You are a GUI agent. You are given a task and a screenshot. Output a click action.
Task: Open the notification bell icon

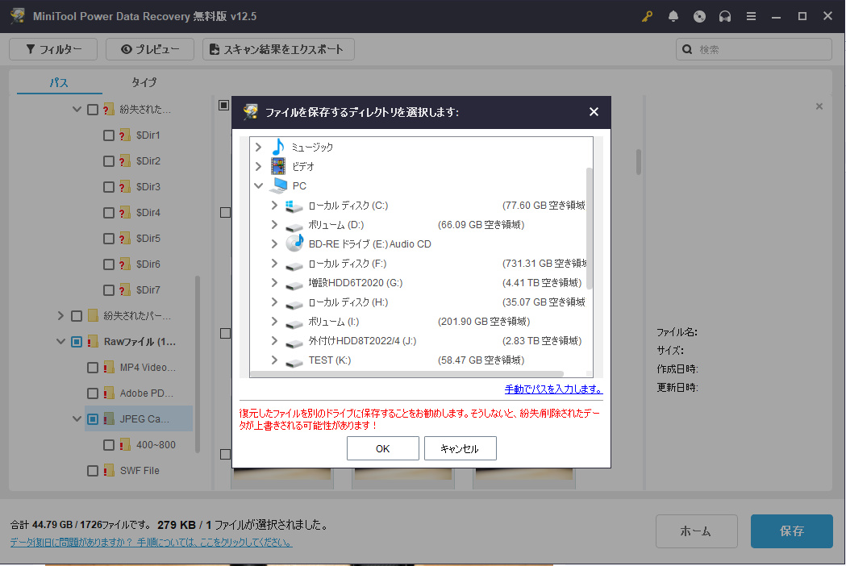click(673, 17)
